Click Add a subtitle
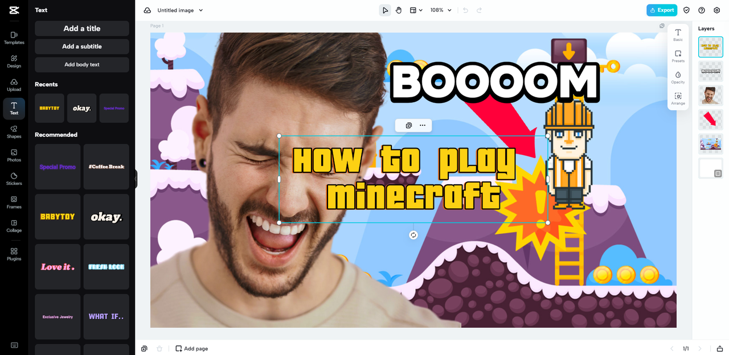The height and width of the screenshot is (355, 729). (82, 47)
